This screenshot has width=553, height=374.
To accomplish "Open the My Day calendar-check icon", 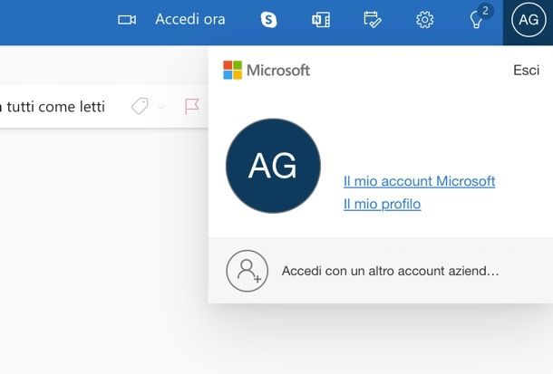I will (373, 19).
